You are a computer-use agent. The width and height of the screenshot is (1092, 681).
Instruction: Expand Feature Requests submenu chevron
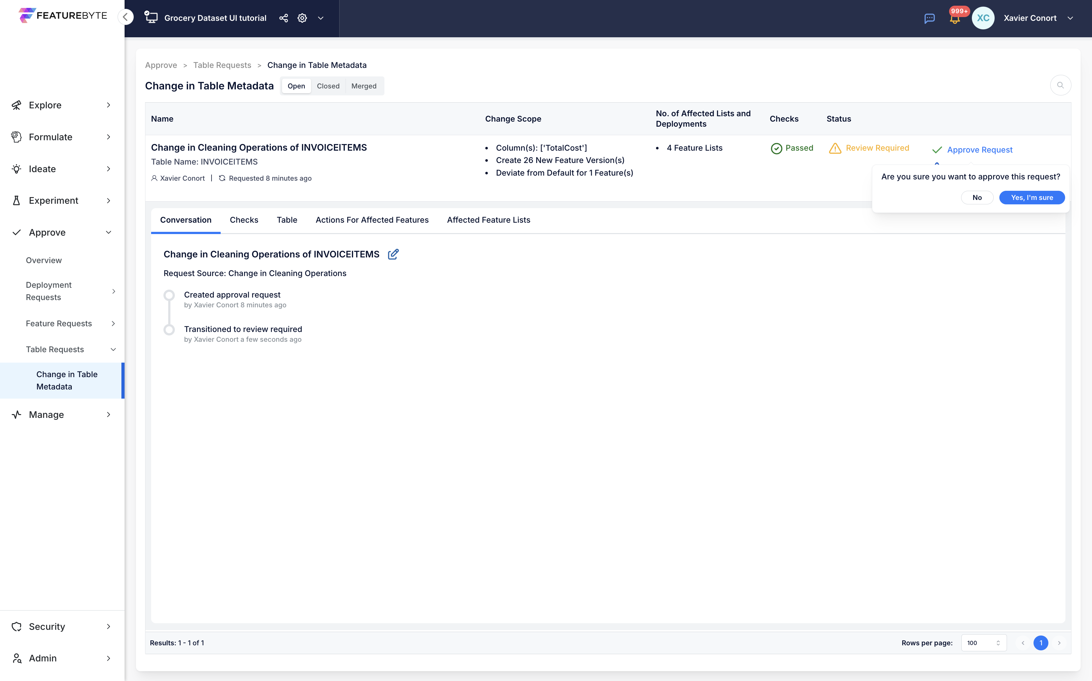(113, 323)
